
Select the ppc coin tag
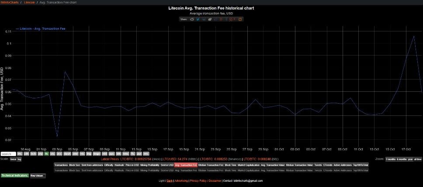[x=112, y=154]
